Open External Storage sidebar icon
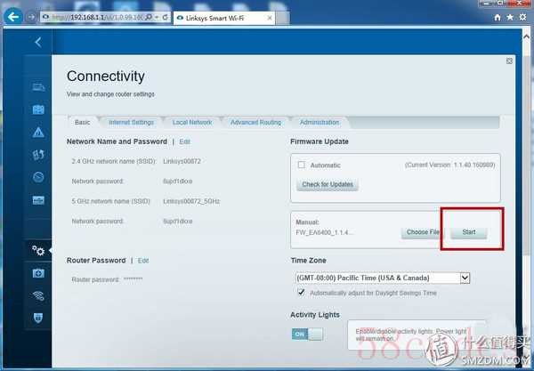The image size is (534, 371). coord(38,200)
